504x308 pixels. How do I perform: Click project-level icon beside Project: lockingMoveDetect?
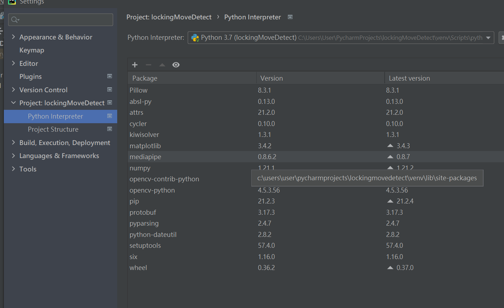tap(109, 103)
